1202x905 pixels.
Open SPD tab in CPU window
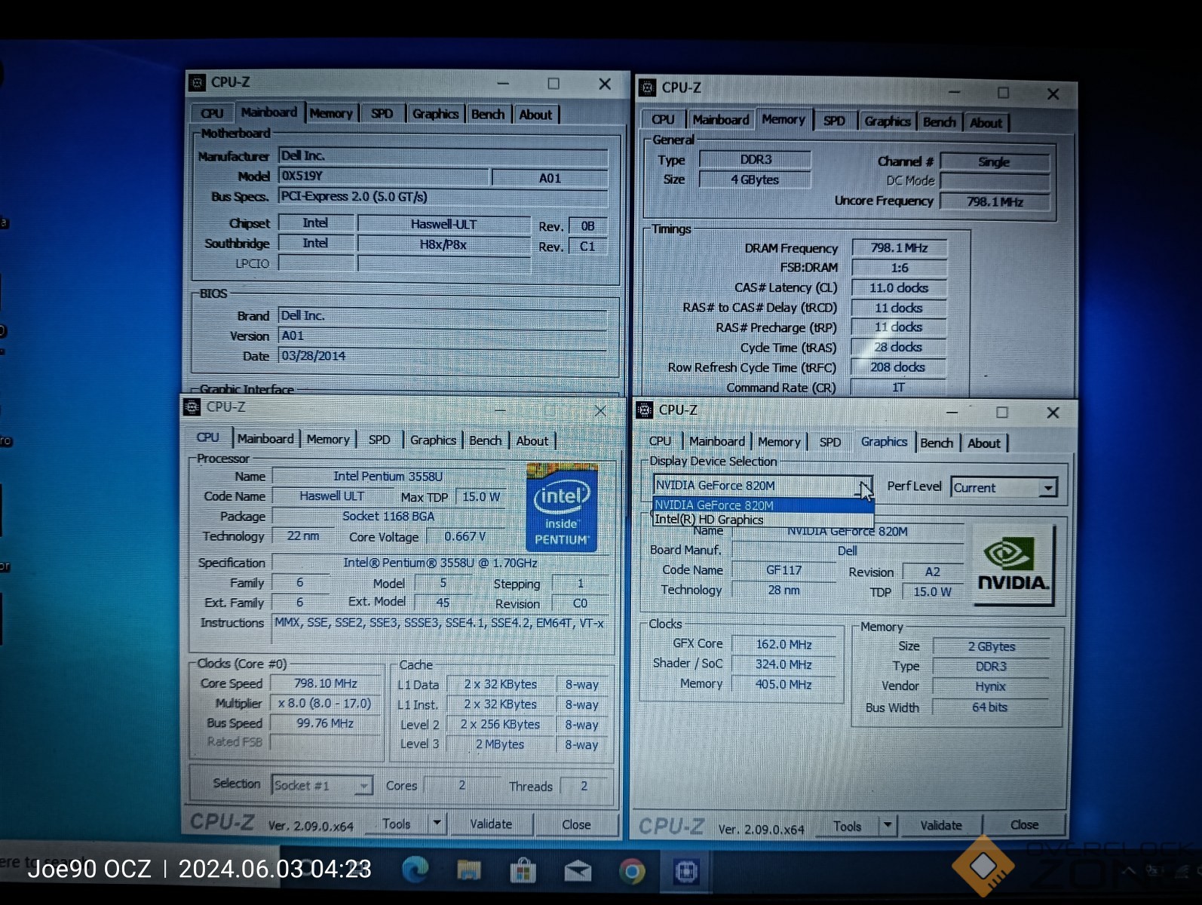coord(379,440)
